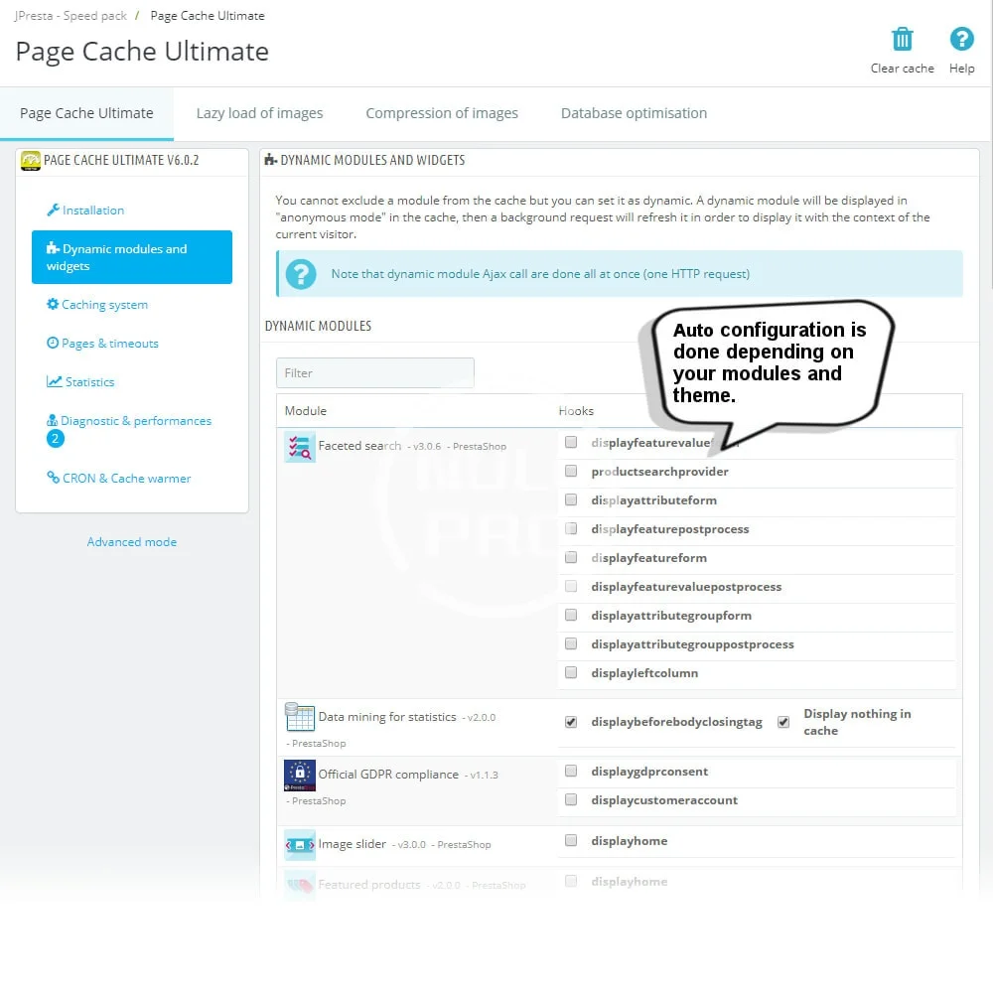Open the Database optimisation tab
The height and width of the screenshot is (993, 993).
click(634, 113)
